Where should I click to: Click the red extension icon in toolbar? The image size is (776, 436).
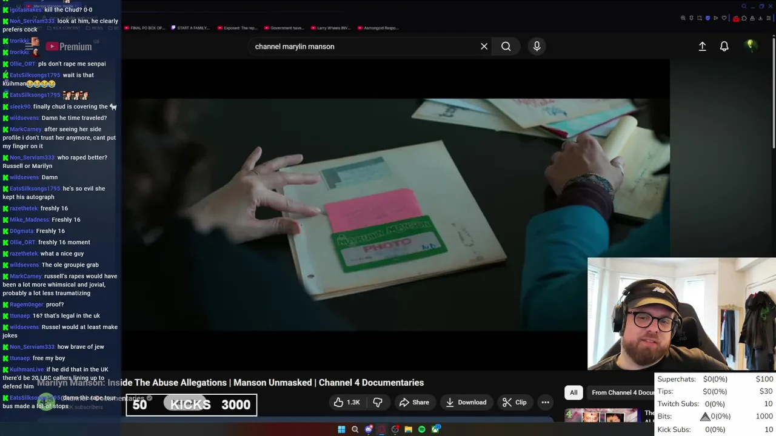click(x=736, y=19)
